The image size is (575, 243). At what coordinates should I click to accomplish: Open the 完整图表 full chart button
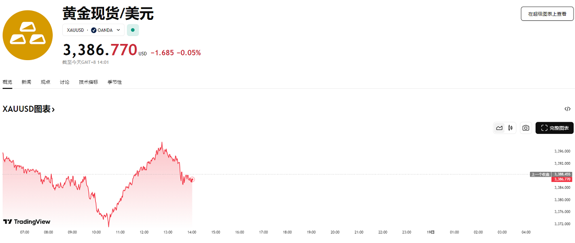click(x=554, y=128)
